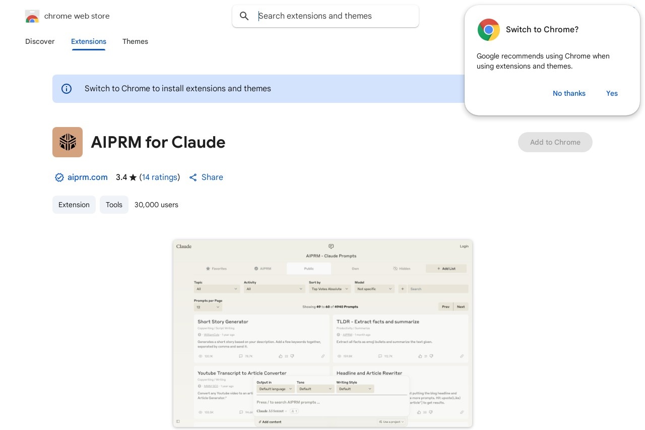Screen dimensions: 645x430
Task: Open the 14 ratings link
Action: [x=160, y=177]
